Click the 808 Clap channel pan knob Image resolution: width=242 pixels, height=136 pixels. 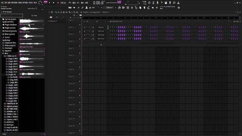tap(87, 31)
